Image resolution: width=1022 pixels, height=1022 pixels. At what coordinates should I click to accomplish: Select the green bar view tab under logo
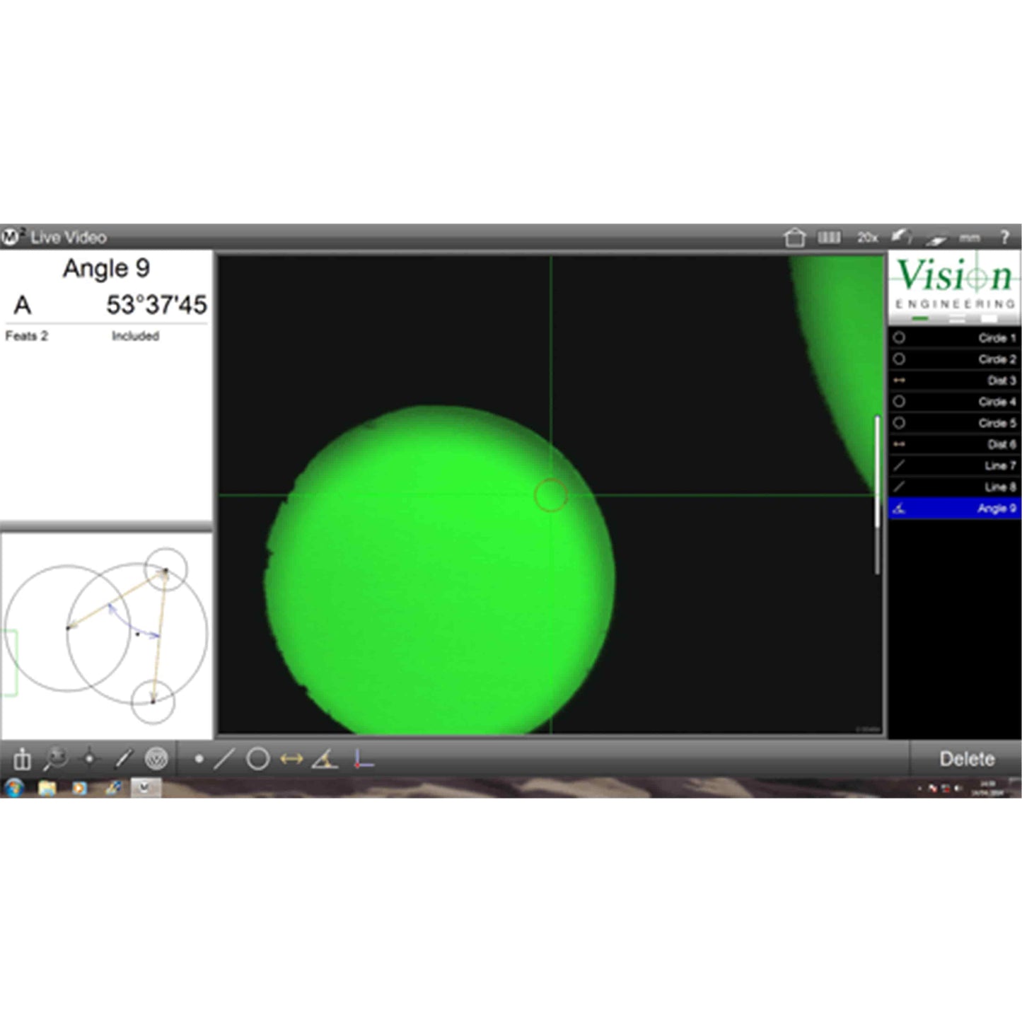tap(920, 319)
